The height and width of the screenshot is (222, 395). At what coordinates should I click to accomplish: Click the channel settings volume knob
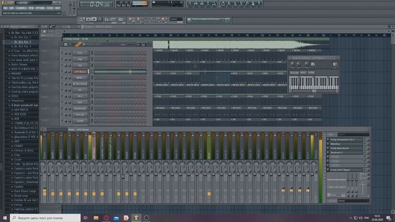[299, 64]
